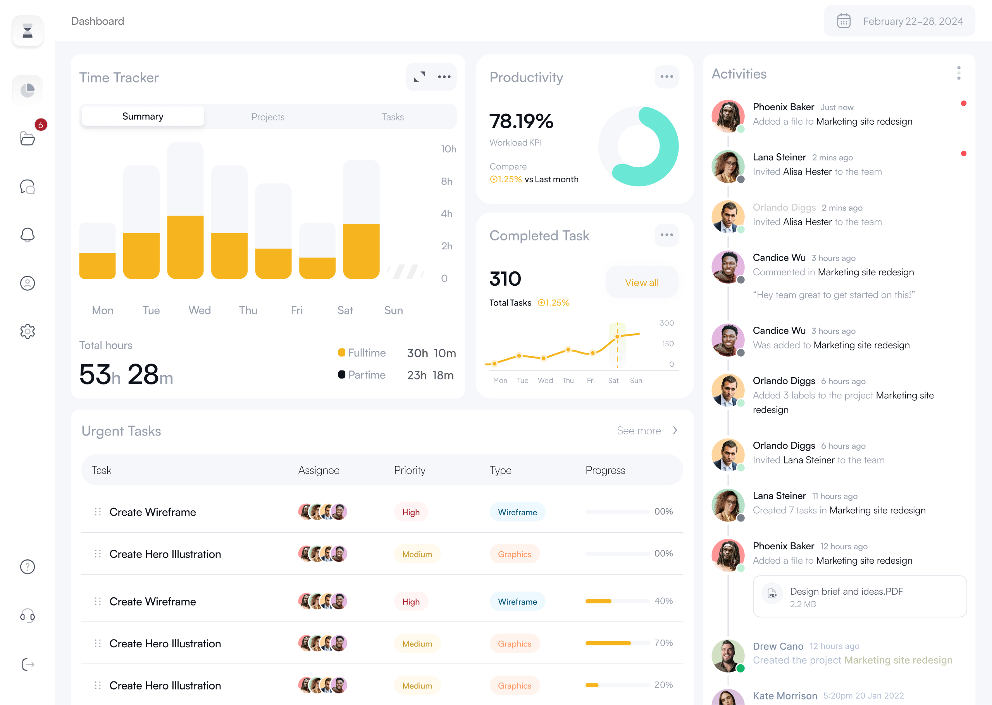Screen dimensions: 992x705
Task: Click the Alisa Hester link in Lana Steiner's activity
Action: (807, 172)
